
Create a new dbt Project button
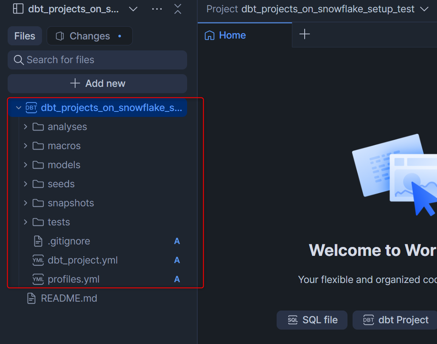pyautogui.click(x=395, y=320)
